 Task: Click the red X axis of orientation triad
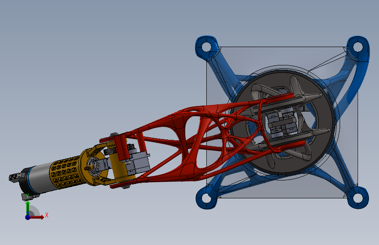[x=37, y=217]
